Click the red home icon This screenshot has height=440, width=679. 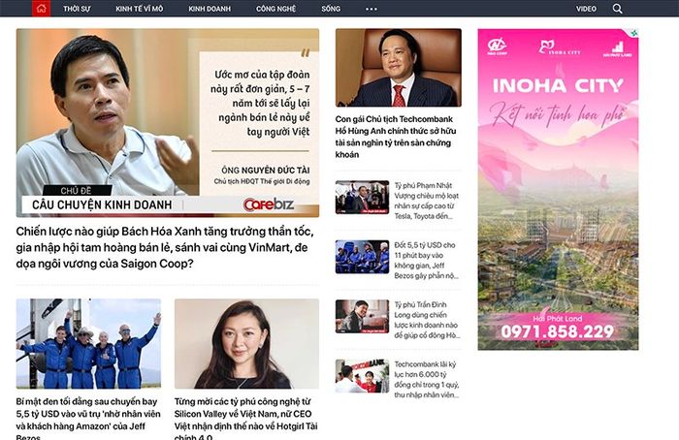(41, 8)
